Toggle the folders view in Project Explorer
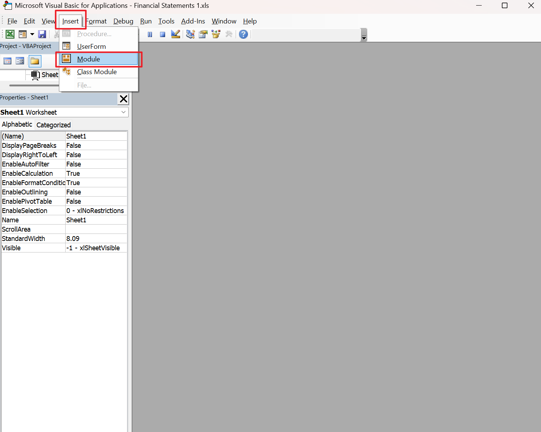Image resolution: width=541 pixels, height=432 pixels. (x=35, y=61)
